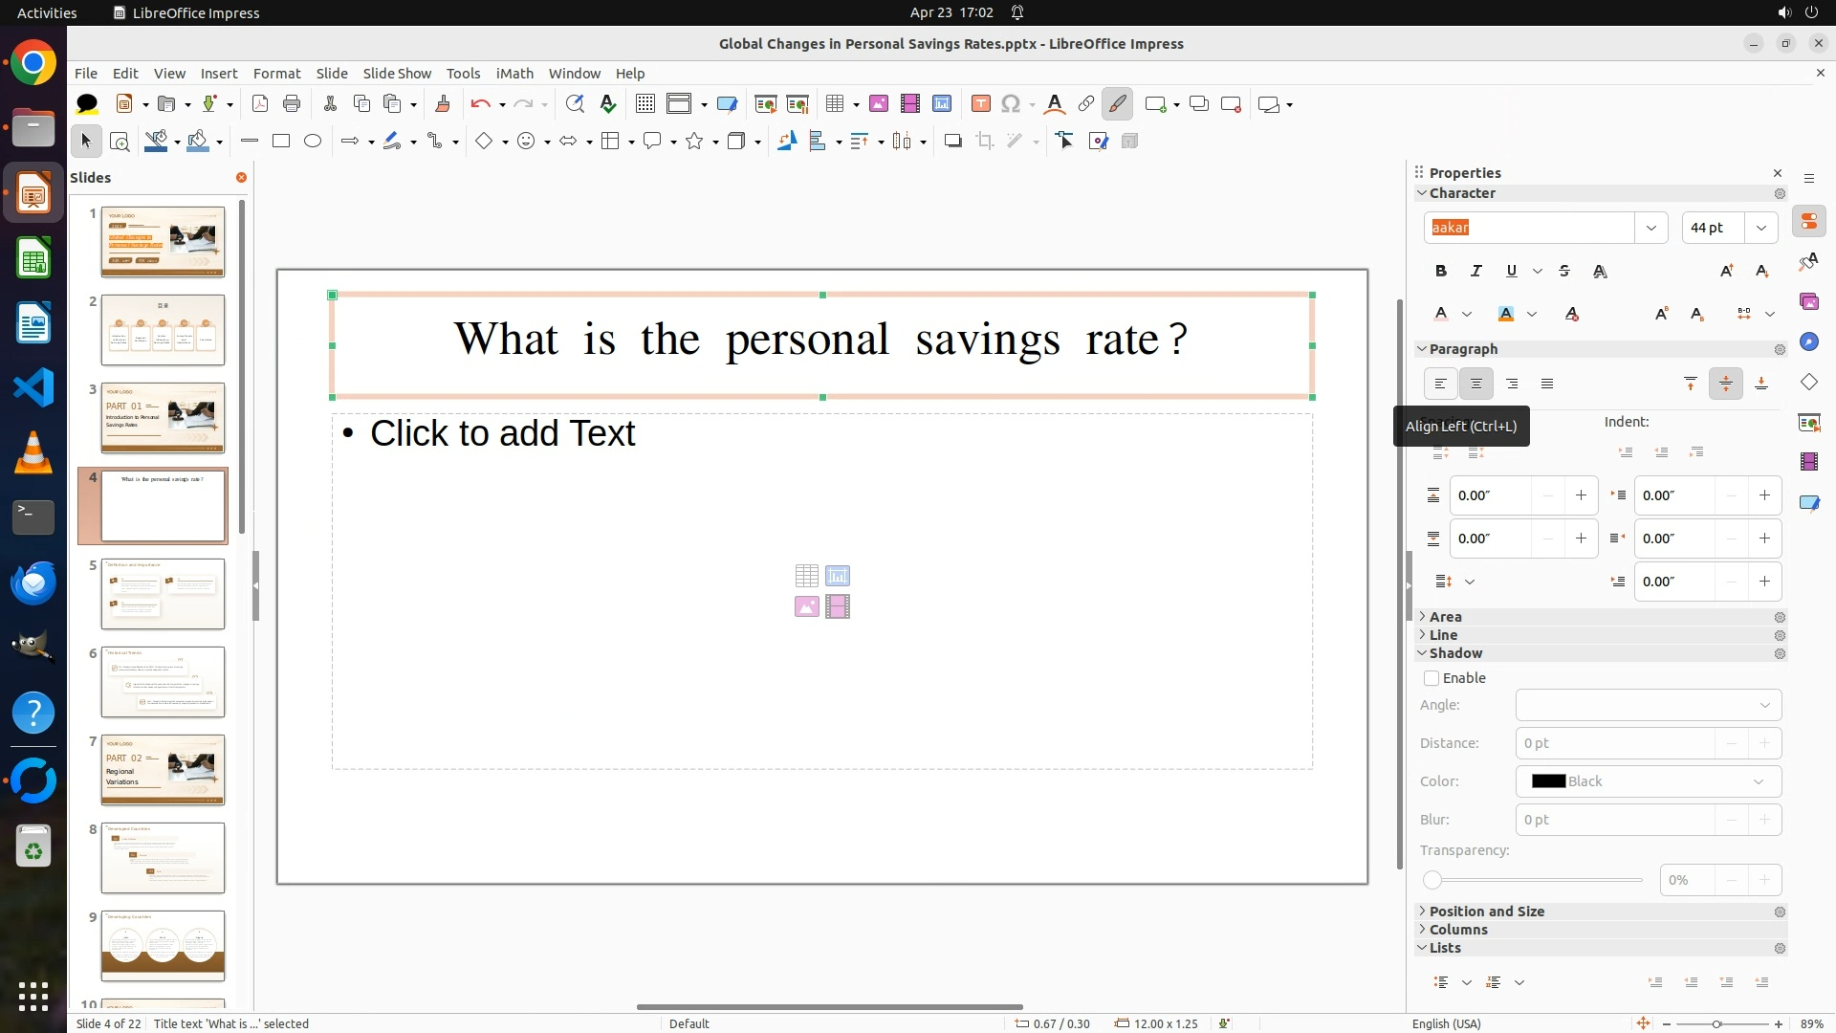The image size is (1836, 1033).
Task: Click the Display Grid icon
Action: pyautogui.click(x=645, y=104)
